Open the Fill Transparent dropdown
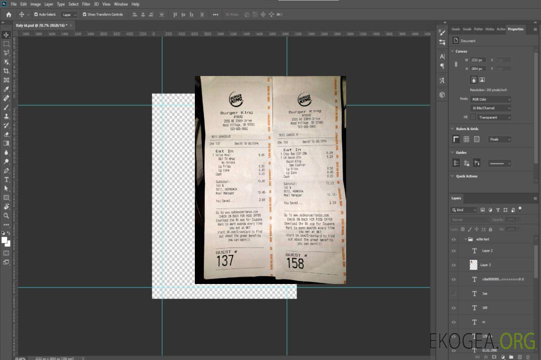This screenshot has width=541, height=360. [x=494, y=117]
